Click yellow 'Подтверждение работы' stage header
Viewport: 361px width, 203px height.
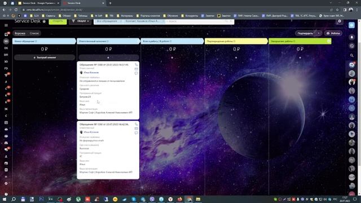click(x=236, y=41)
